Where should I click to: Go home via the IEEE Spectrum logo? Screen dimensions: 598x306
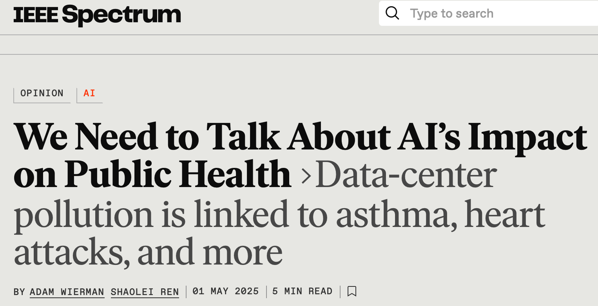(97, 14)
